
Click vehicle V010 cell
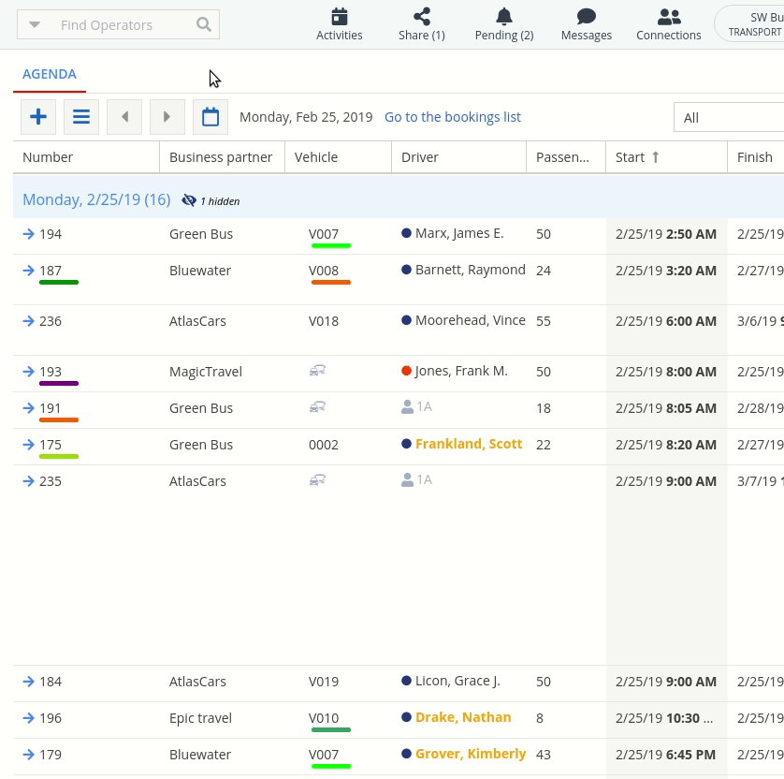pos(324,717)
